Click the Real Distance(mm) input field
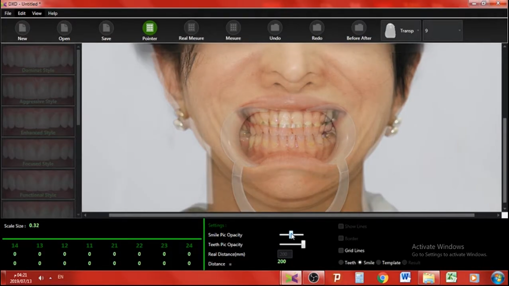This screenshot has height=286, width=509. coord(285,254)
